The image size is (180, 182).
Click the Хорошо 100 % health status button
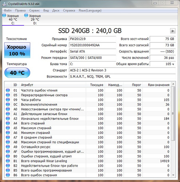(x=17, y=50)
